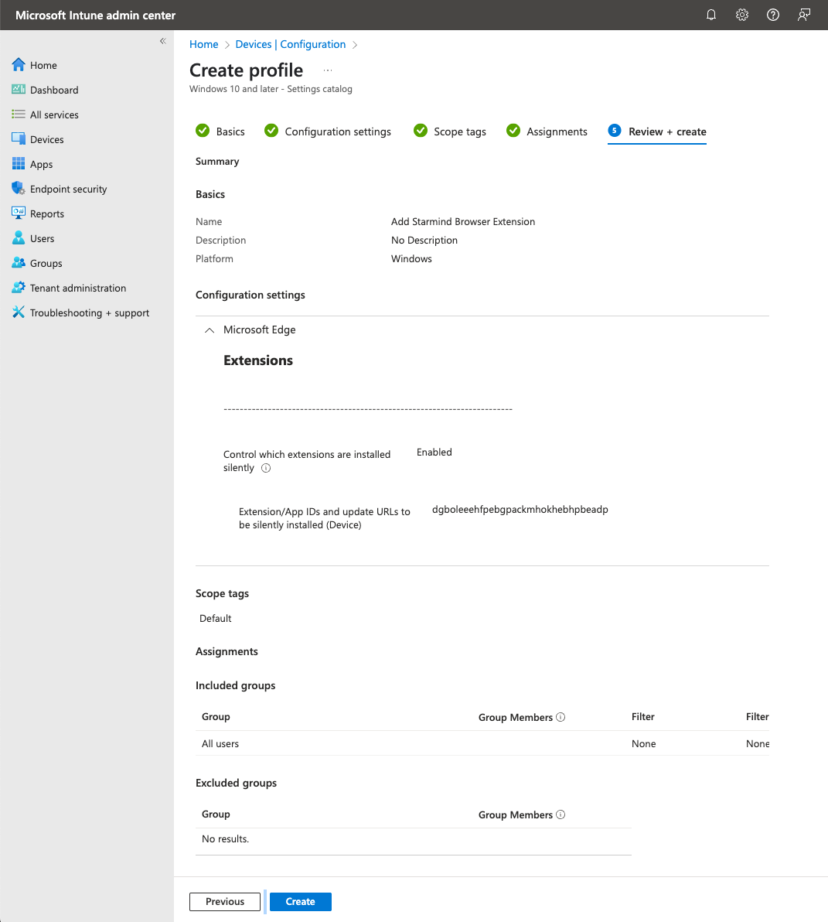The width and height of the screenshot is (828, 922).
Task: Click the Troubleshooting + support tools icon
Action: tap(19, 312)
